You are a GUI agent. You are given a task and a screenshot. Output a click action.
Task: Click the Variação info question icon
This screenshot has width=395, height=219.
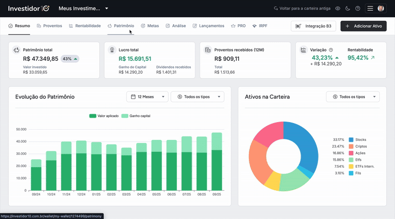pyautogui.click(x=331, y=50)
